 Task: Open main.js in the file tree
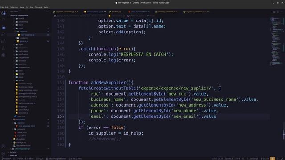point(22,100)
